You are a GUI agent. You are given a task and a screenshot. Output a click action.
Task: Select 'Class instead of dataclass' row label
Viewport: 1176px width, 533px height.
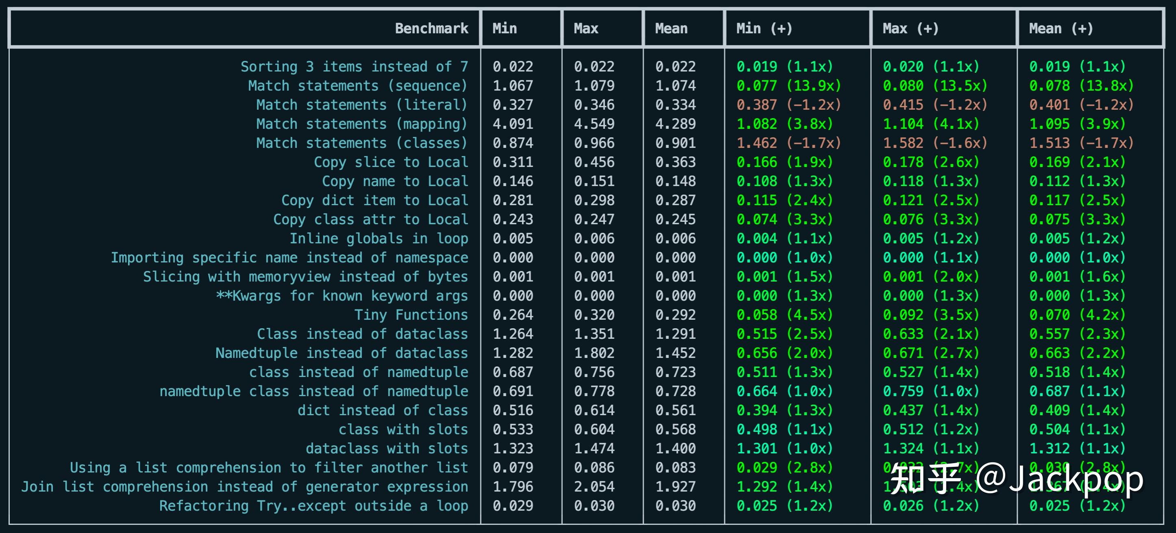coord(362,334)
